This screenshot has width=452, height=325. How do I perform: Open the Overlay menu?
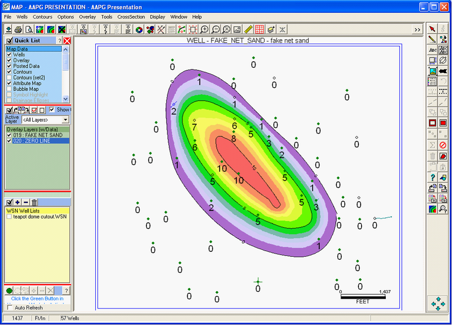click(x=87, y=17)
